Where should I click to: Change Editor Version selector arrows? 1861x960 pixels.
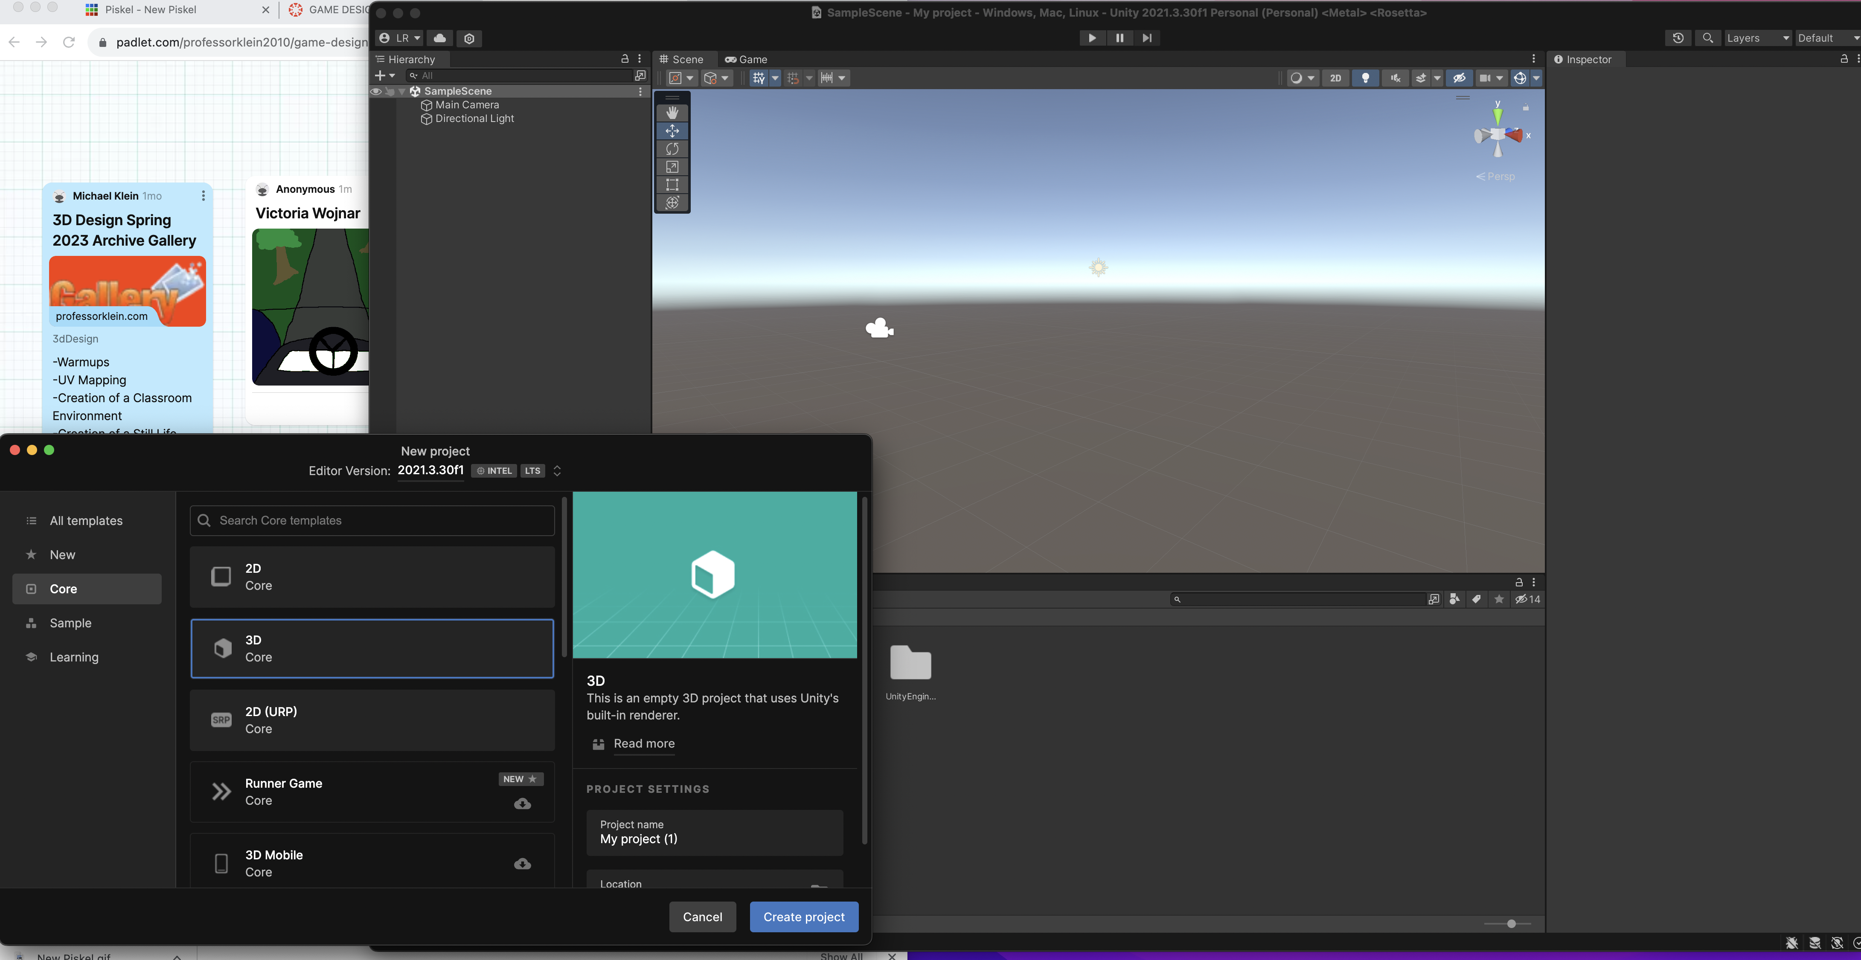coord(557,471)
